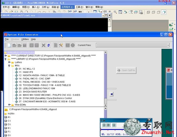Click the green tool icon in the right Pro/ENGINEER sidebar
Screen dimensions: 177x137
171,24
